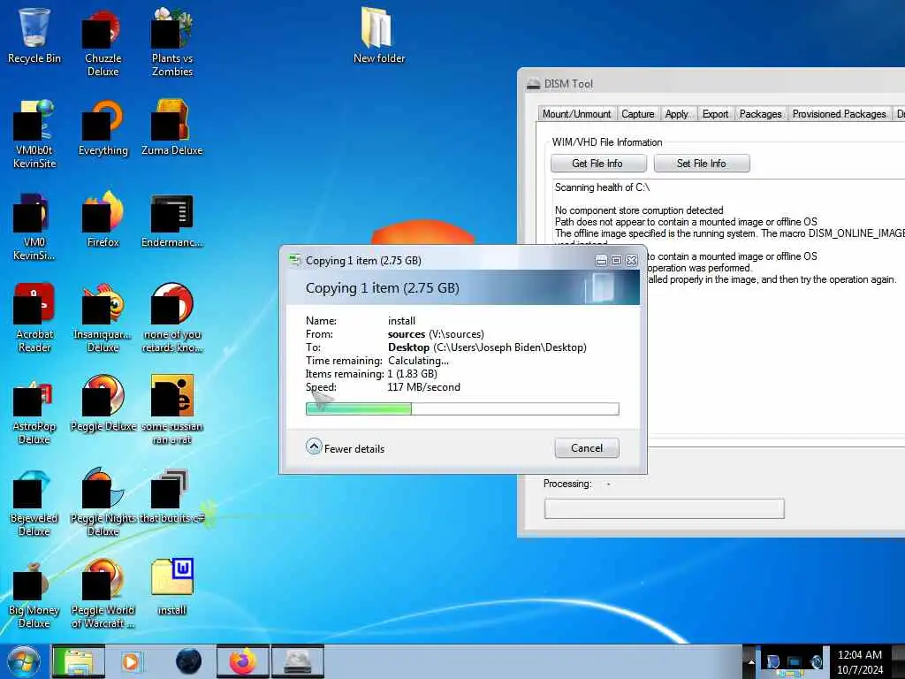Select the VM0 KevinSi... desktop icon

point(34,226)
